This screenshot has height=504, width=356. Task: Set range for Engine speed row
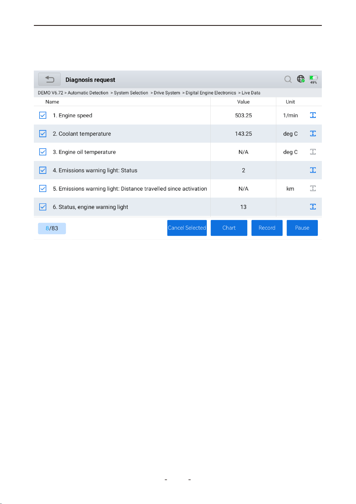pos(313,115)
